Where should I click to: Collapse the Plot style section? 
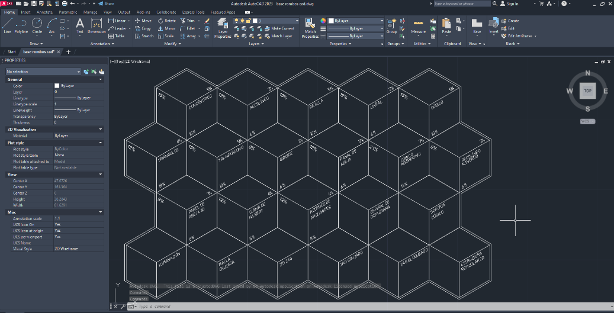coord(100,143)
